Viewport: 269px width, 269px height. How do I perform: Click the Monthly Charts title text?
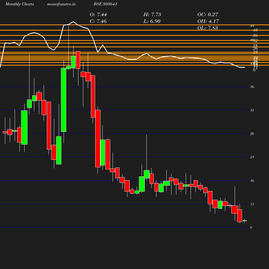coord(19,4)
